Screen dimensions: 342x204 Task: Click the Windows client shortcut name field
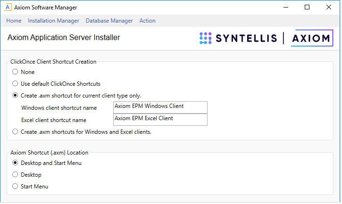coord(160,107)
